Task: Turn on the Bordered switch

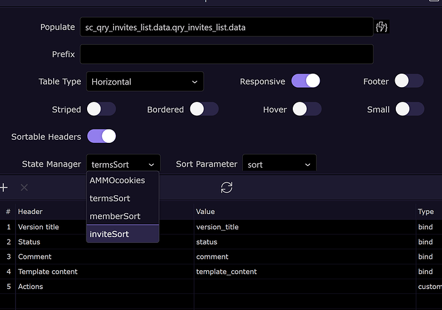Action: click(x=204, y=109)
